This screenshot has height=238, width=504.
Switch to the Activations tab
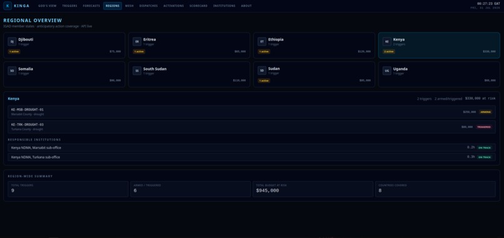174,6
